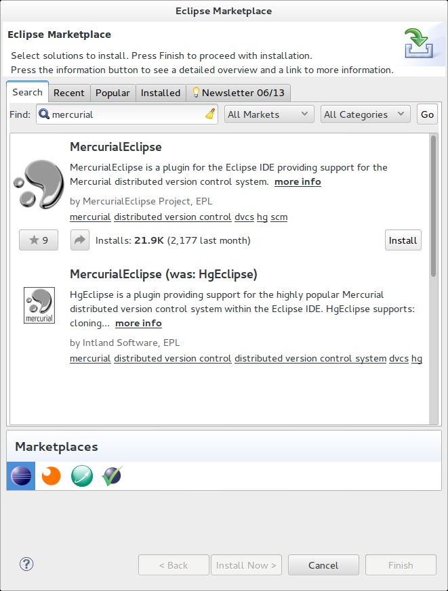
Task: Install the MercurialEclipse plugin
Action: pyautogui.click(x=403, y=240)
